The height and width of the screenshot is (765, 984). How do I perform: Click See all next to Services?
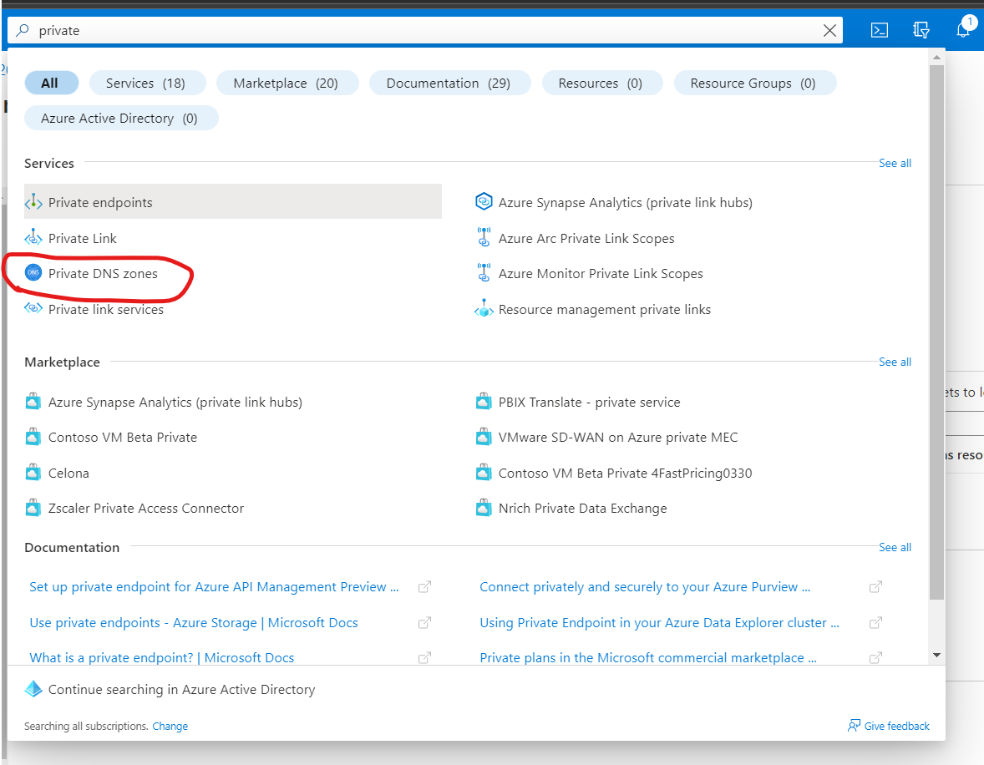pos(895,164)
